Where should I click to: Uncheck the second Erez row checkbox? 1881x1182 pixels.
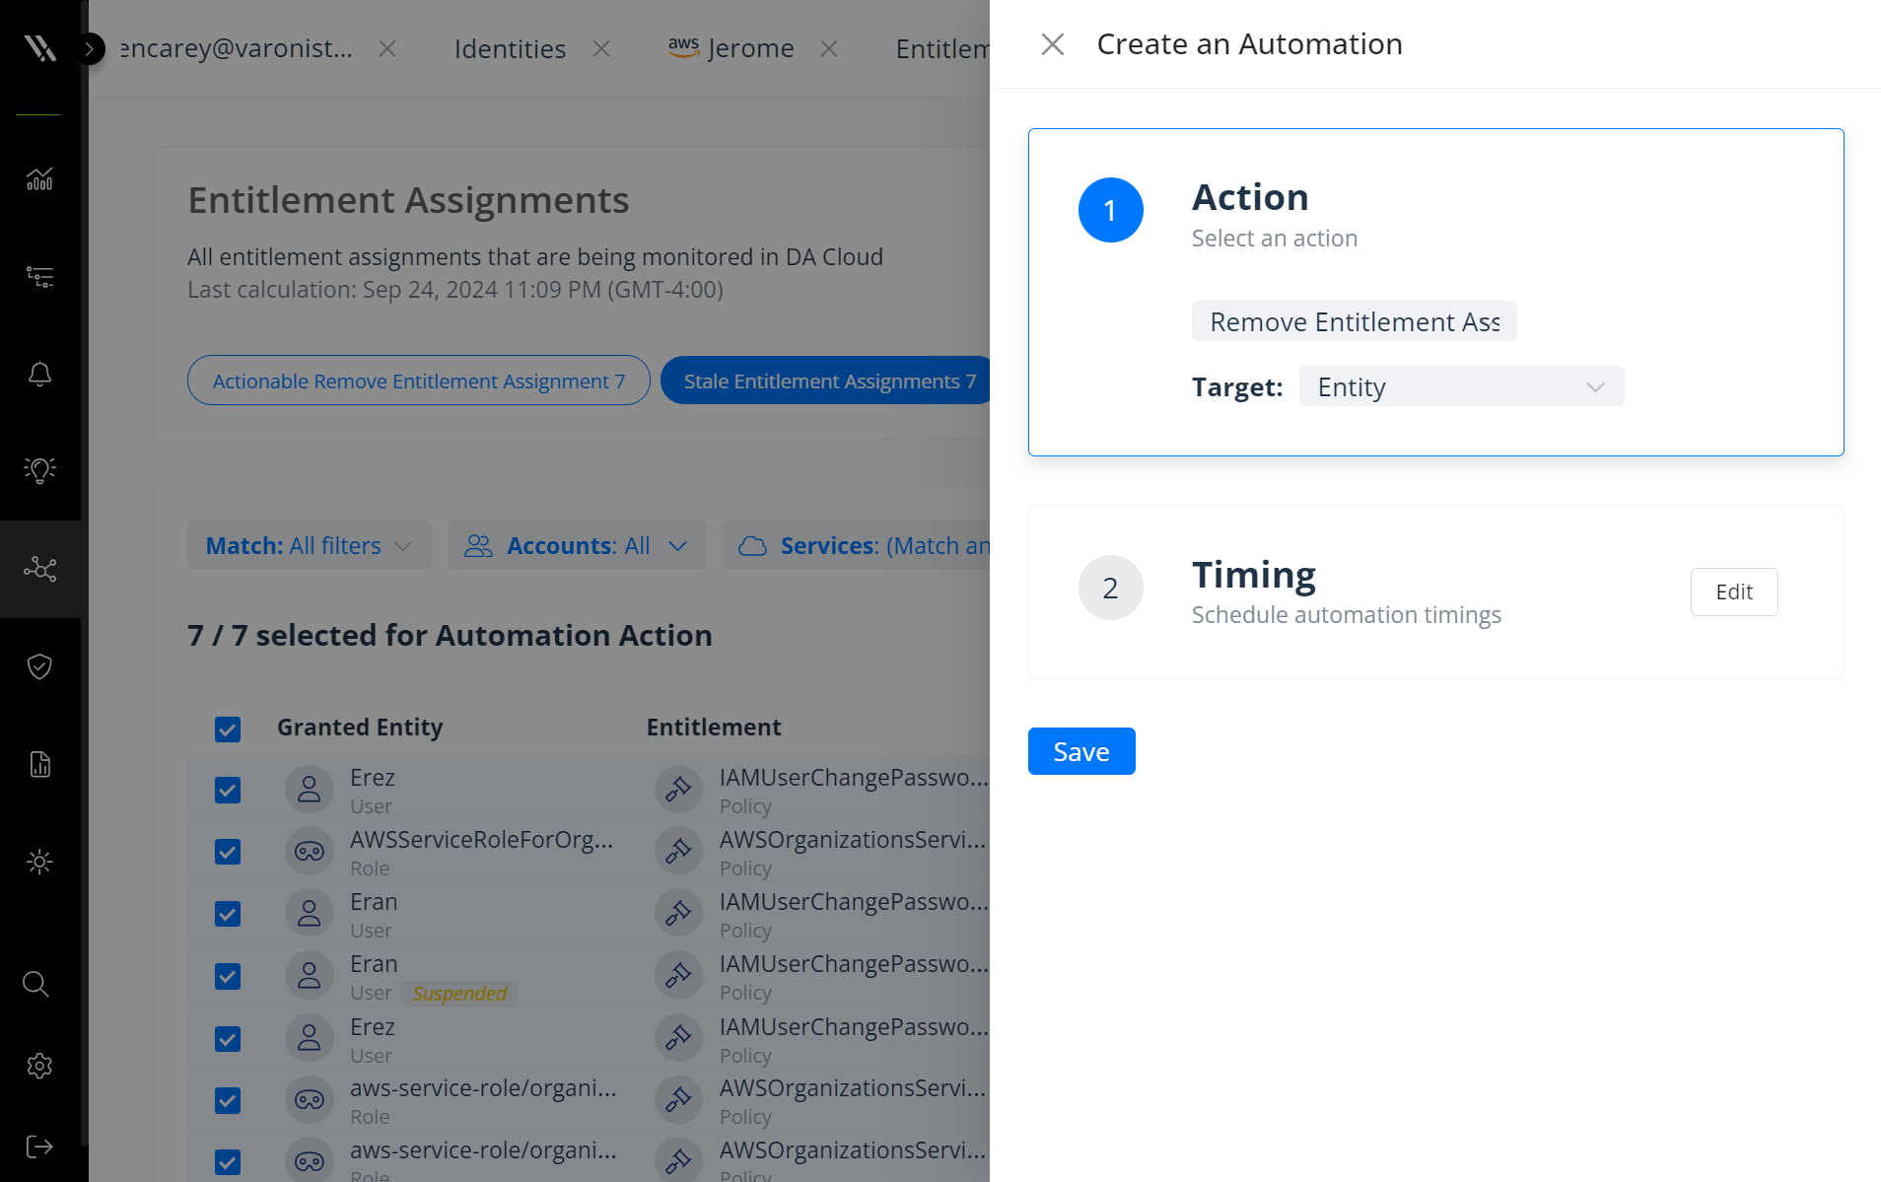tap(228, 1039)
